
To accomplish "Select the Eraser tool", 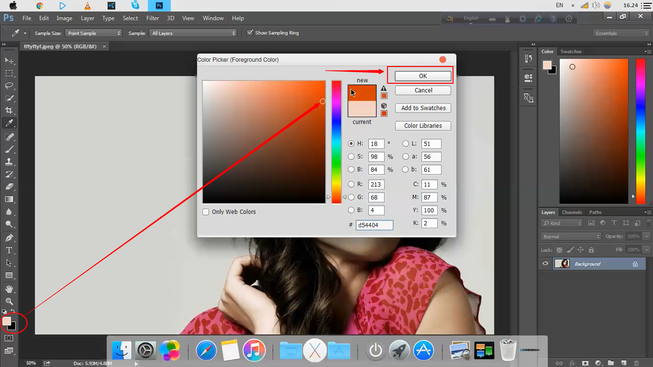I will (9, 187).
